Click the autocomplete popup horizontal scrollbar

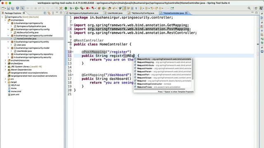click(160, 89)
